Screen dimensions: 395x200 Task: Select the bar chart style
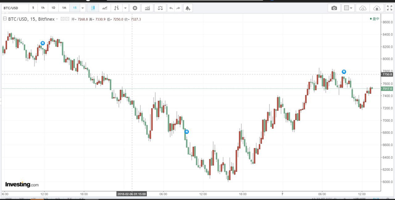tap(116, 8)
